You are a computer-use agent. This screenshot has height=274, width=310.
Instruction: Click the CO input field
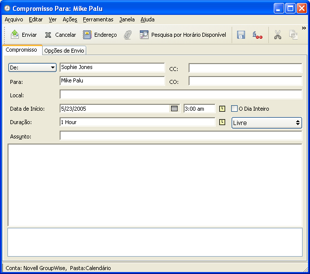tap(246, 81)
